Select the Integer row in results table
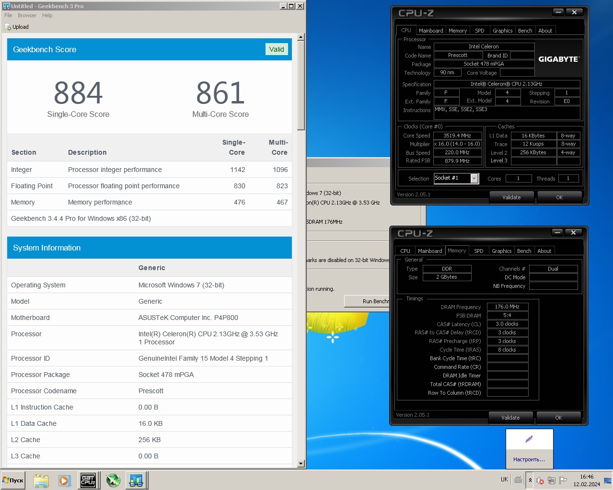Viewport: 613px width, 490px height. click(150, 170)
